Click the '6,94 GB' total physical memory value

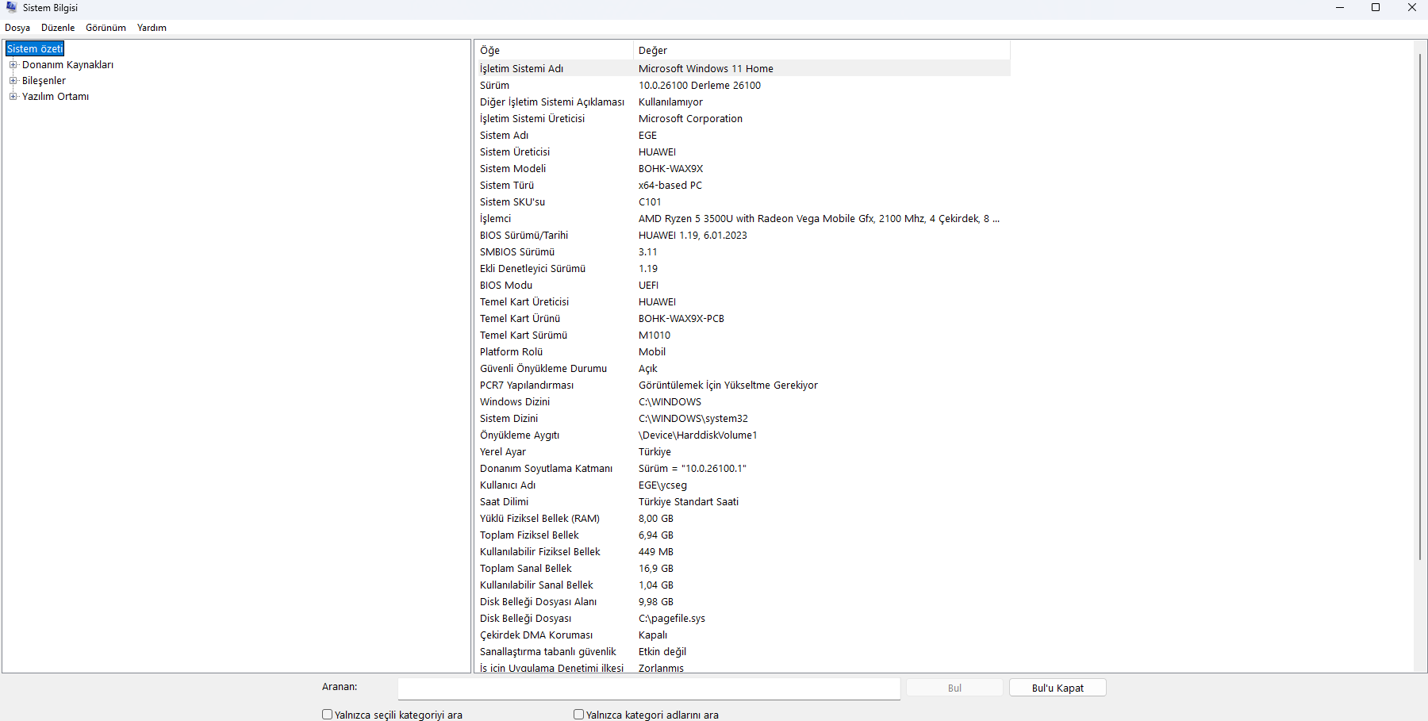(x=656, y=535)
